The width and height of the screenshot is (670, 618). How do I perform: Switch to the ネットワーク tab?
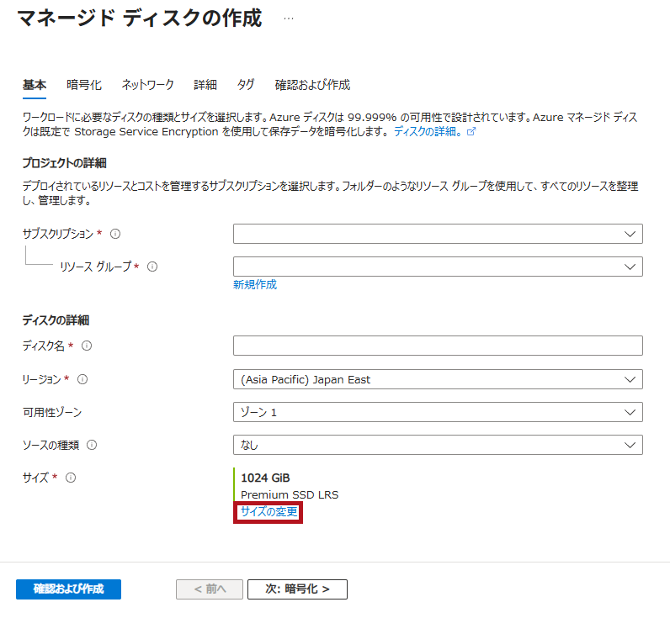pyautogui.click(x=147, y=85)
